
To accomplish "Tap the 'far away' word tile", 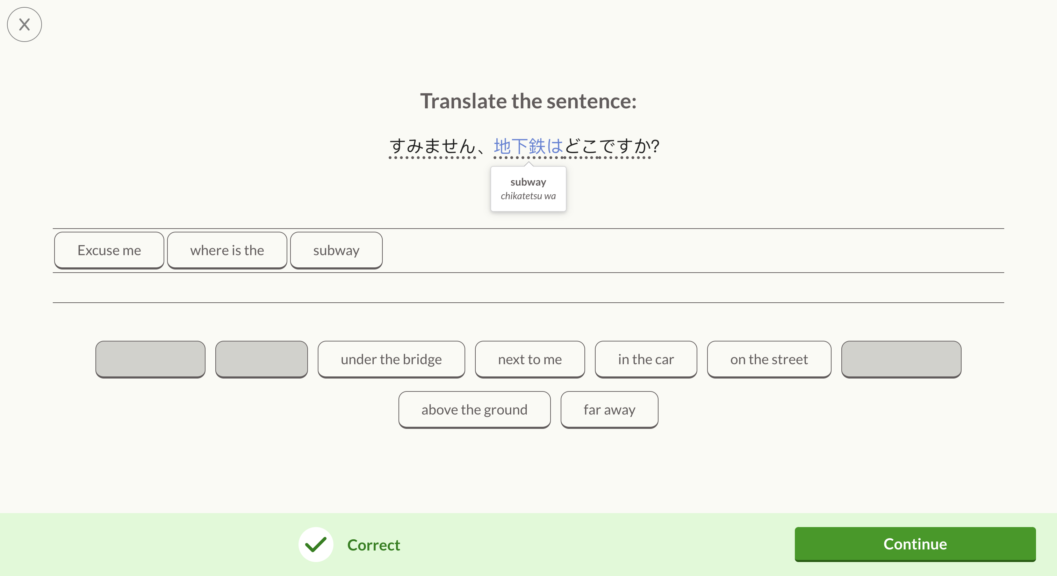I will (609, 409).
